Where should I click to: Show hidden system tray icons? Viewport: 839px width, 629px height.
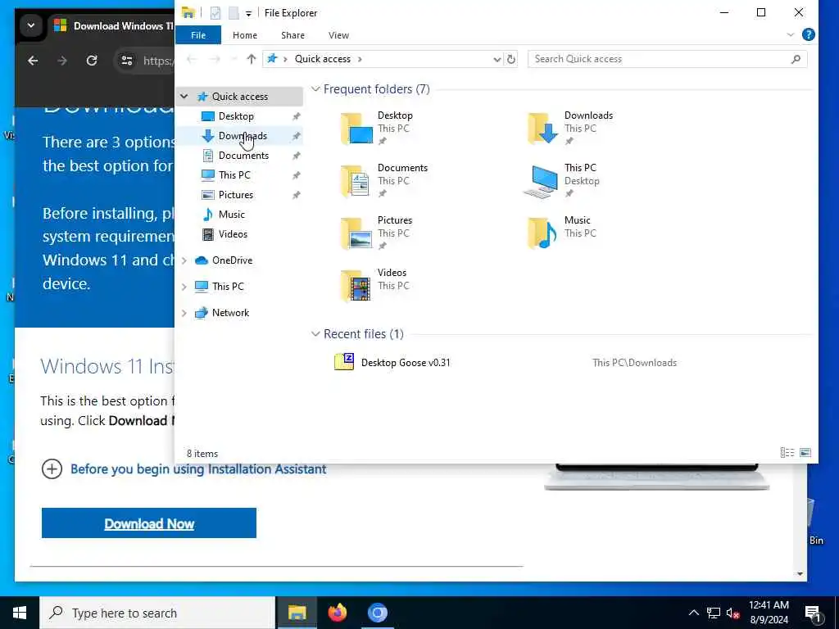tap(693, 613)
